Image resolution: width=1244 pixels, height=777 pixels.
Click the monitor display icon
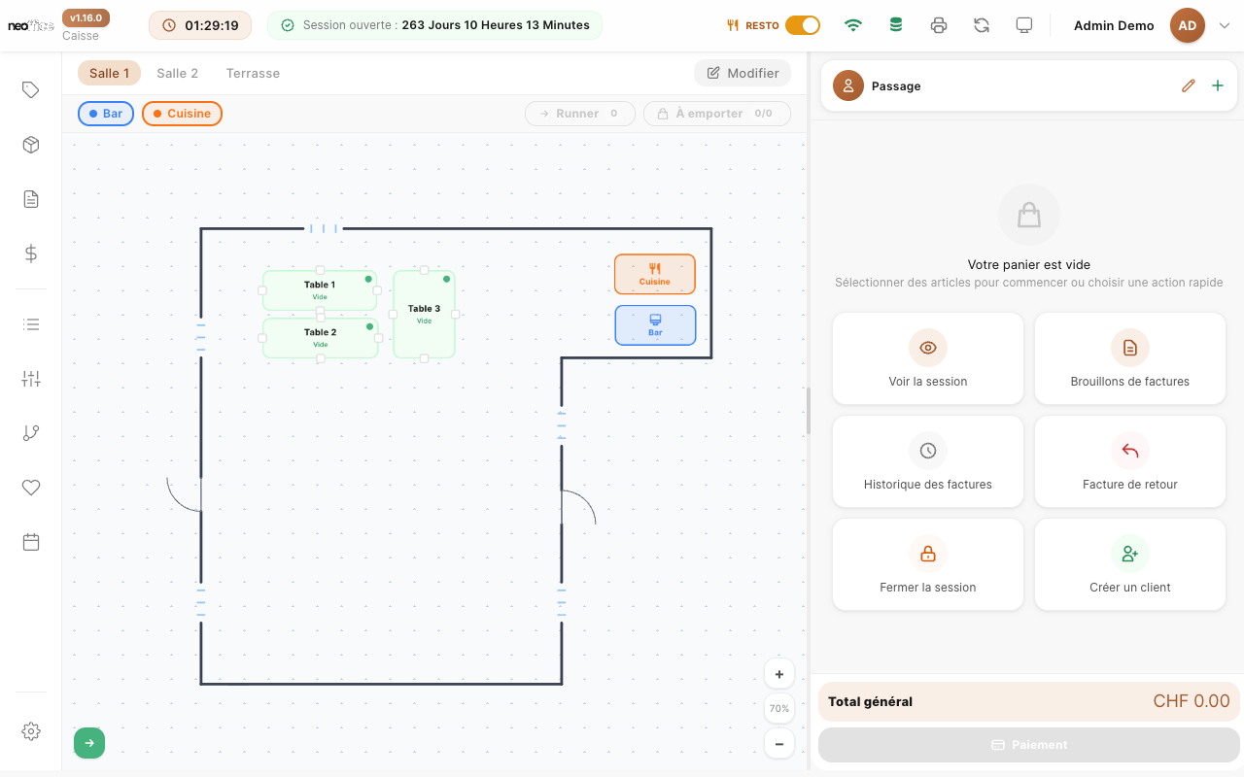coord(1024,25)
